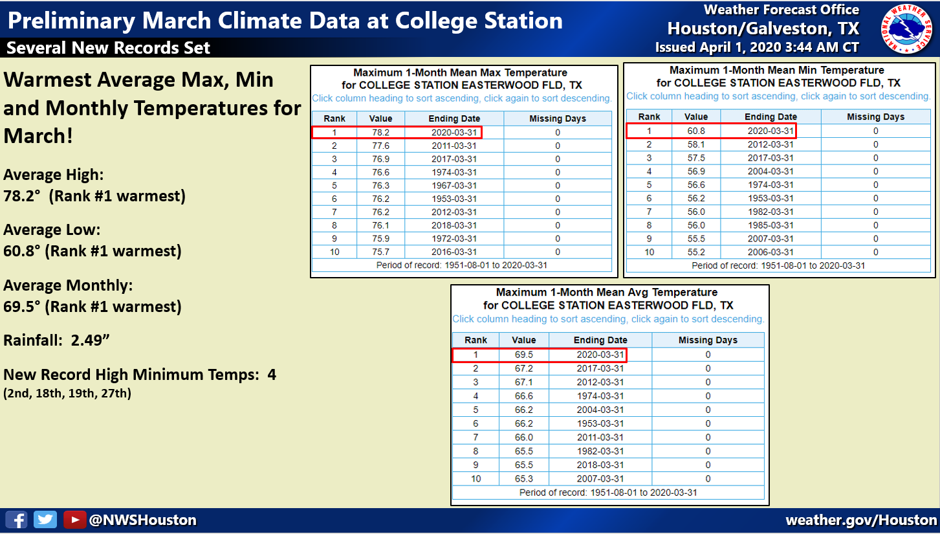Sort Mean Min table by Missing Days
Image resolution: width=940 pixels, height=534 pixels.
coord(875,117)
